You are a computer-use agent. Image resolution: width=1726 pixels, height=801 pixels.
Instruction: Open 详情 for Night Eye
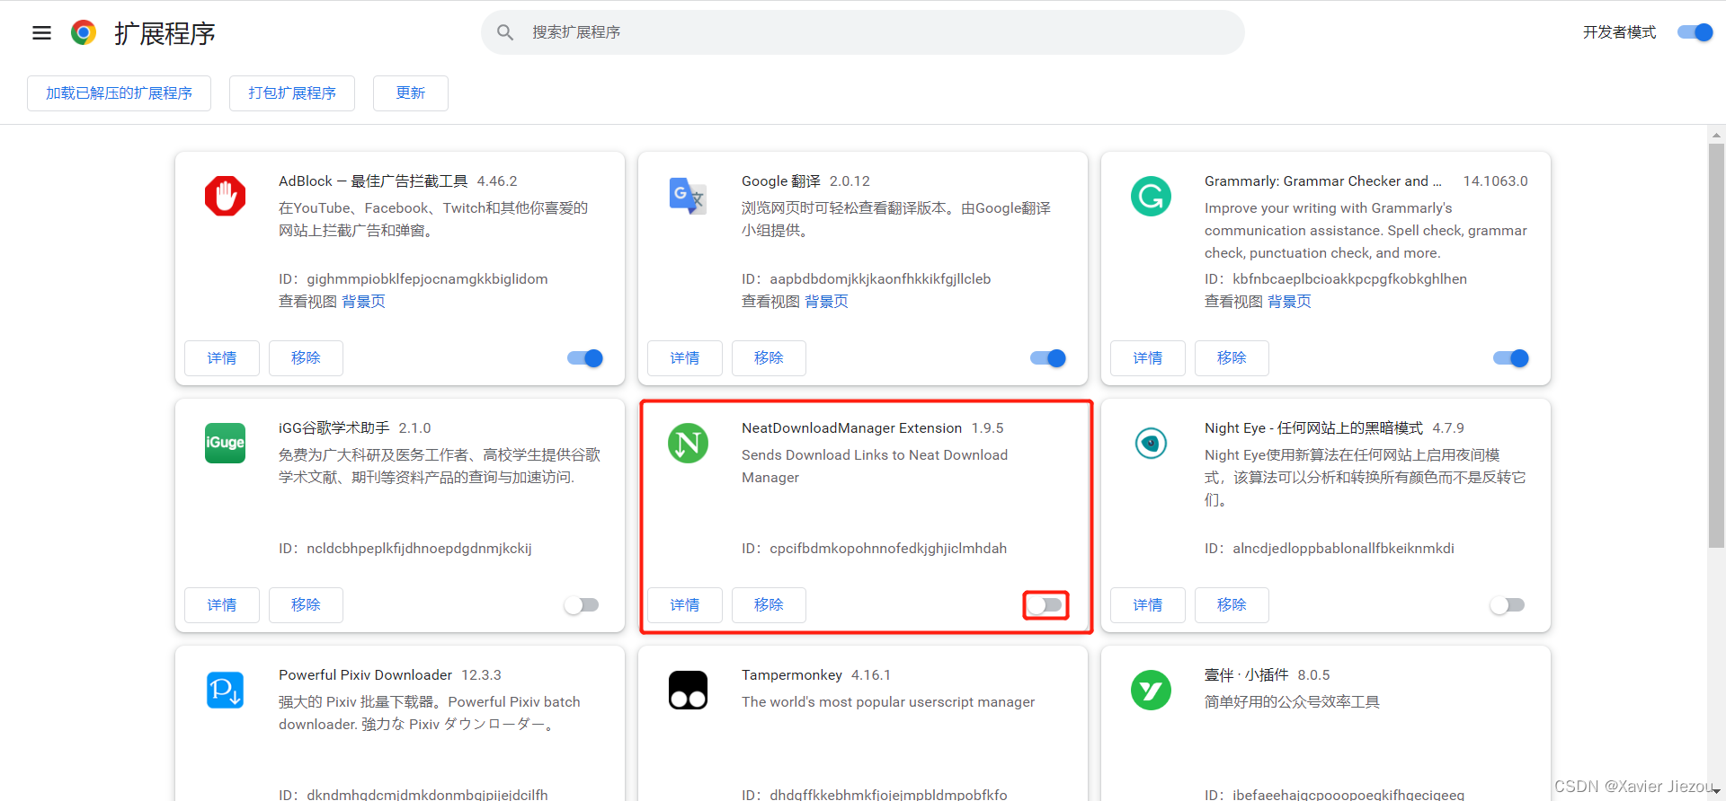click(1148, 605)
